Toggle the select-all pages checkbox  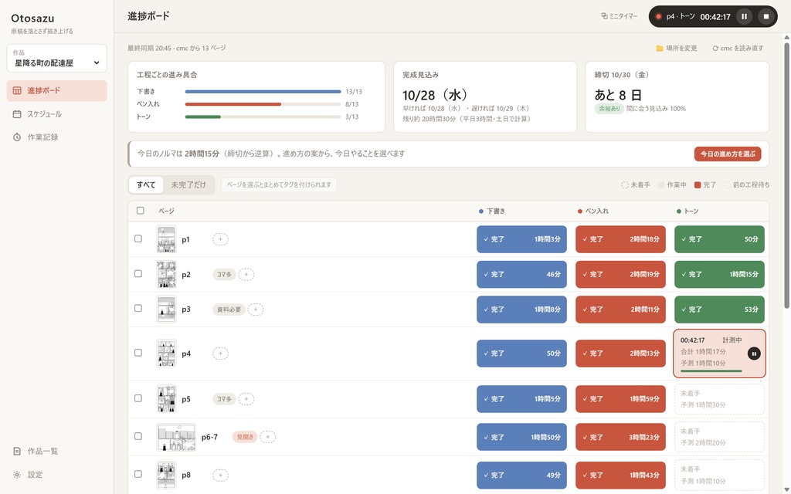pyautogui.click(x=141, y=211)
